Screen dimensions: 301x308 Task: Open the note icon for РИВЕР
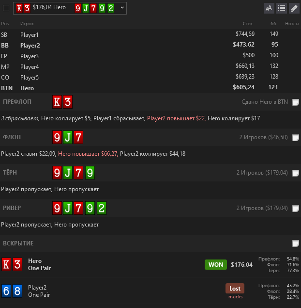296,209
